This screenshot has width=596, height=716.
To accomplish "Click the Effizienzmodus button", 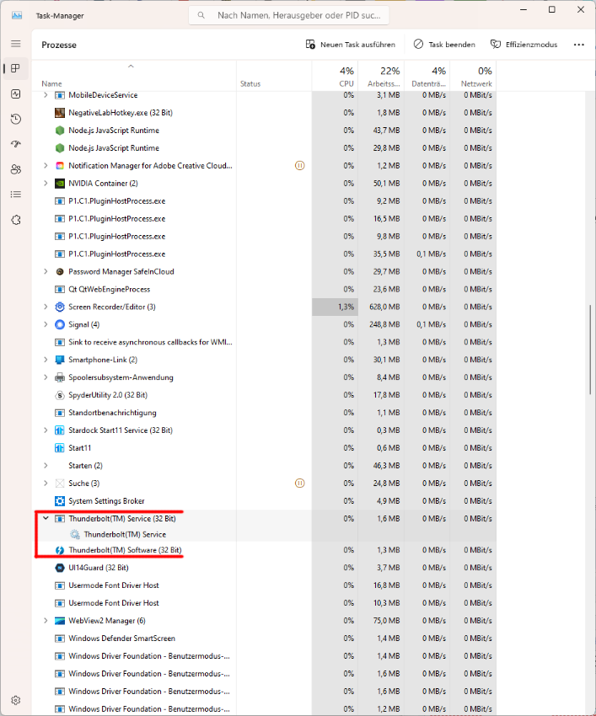I will point(525,45).
